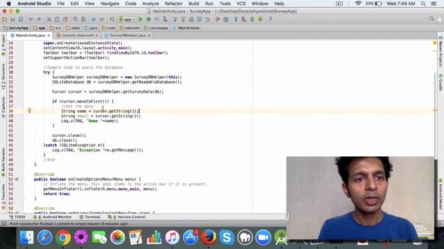Click the Make Project icon
444x249 pixels.
pos(112,19)
